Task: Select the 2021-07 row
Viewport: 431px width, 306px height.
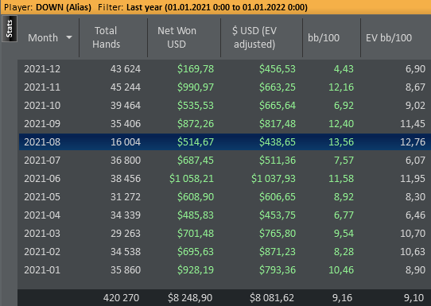Action: pos(224,160)
